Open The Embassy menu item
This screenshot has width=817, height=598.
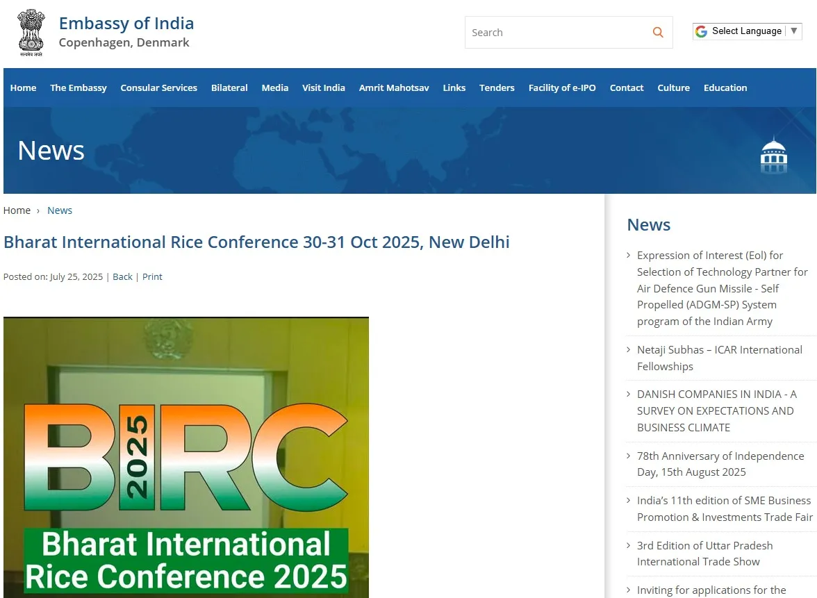point(79,88)
